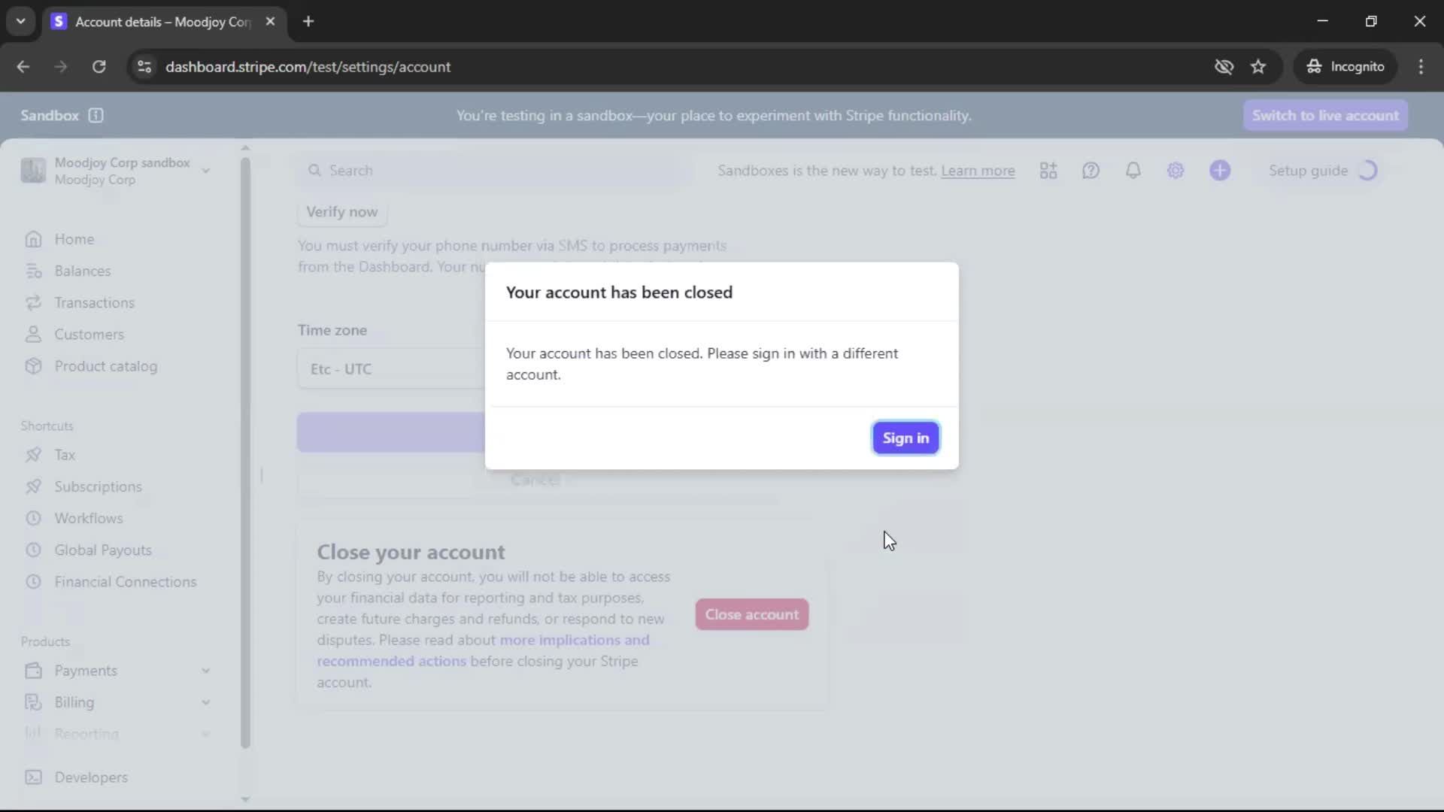Open the Learn more link
This screenshot has height=812, width=1444.
click(x=978, y=171)
